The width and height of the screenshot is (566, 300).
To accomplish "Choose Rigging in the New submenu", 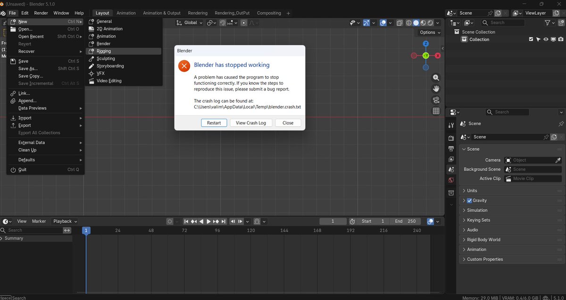I will point(125,51).
